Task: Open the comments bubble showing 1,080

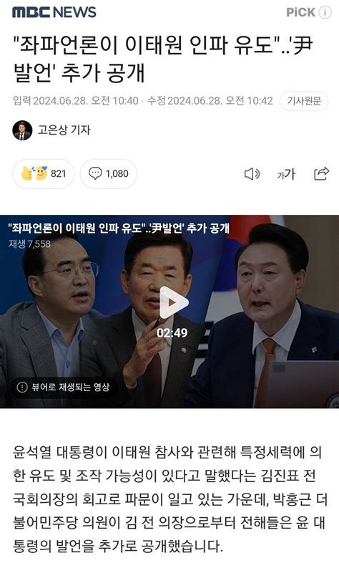Action: 108,174
